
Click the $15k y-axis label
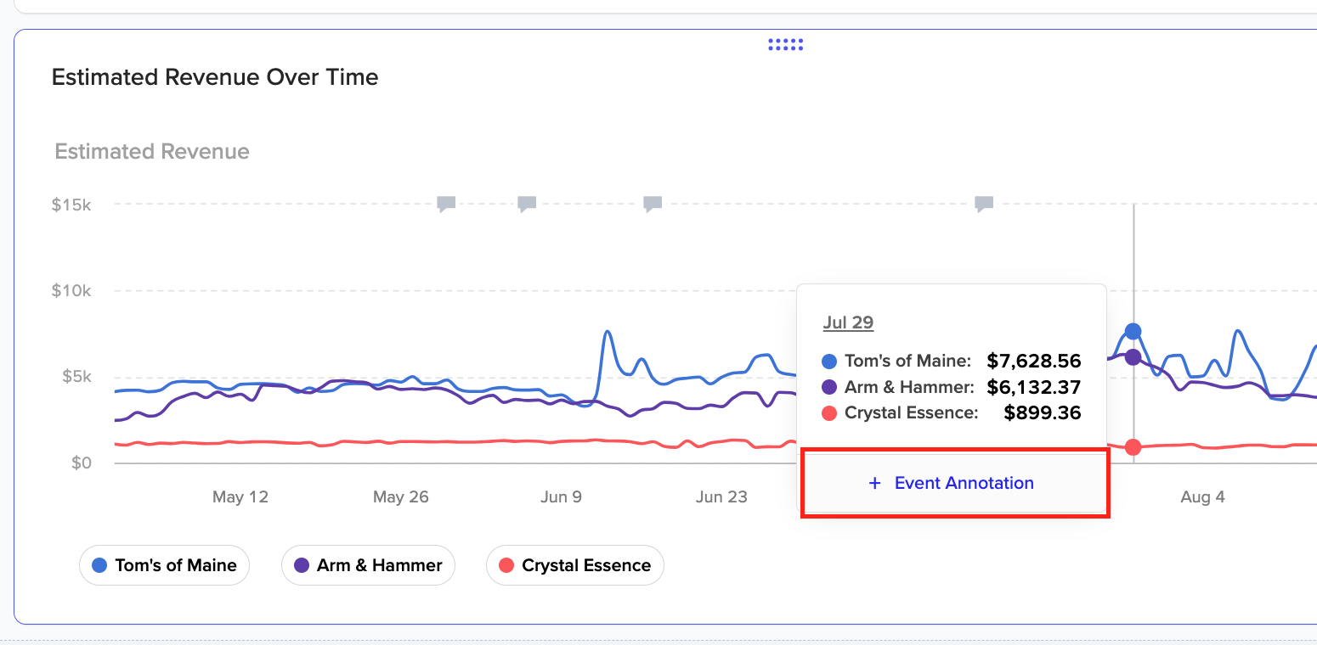click(x=71, y=205)
